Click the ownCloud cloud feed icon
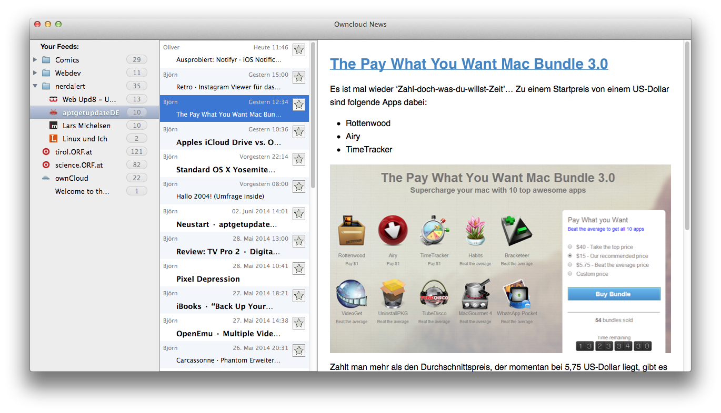 tap(46, 178)
